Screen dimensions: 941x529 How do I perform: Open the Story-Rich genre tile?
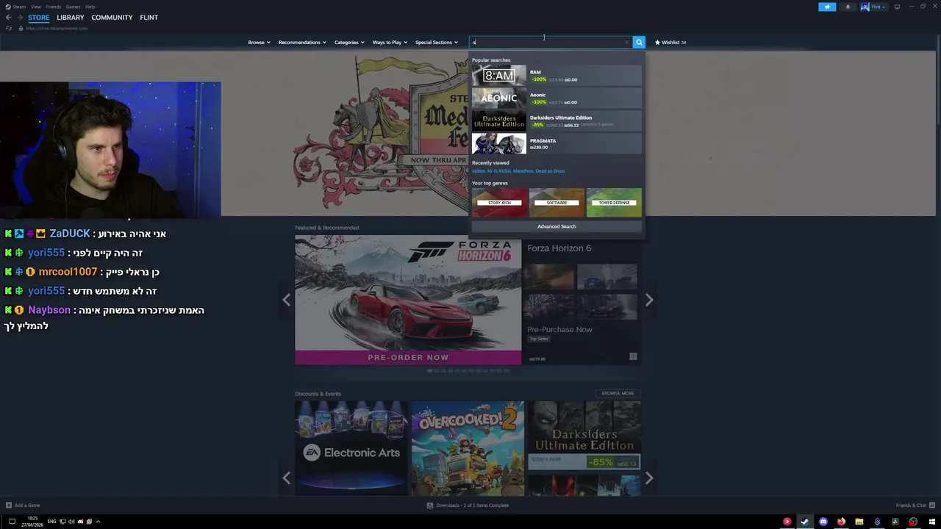[x=499, y=202]
